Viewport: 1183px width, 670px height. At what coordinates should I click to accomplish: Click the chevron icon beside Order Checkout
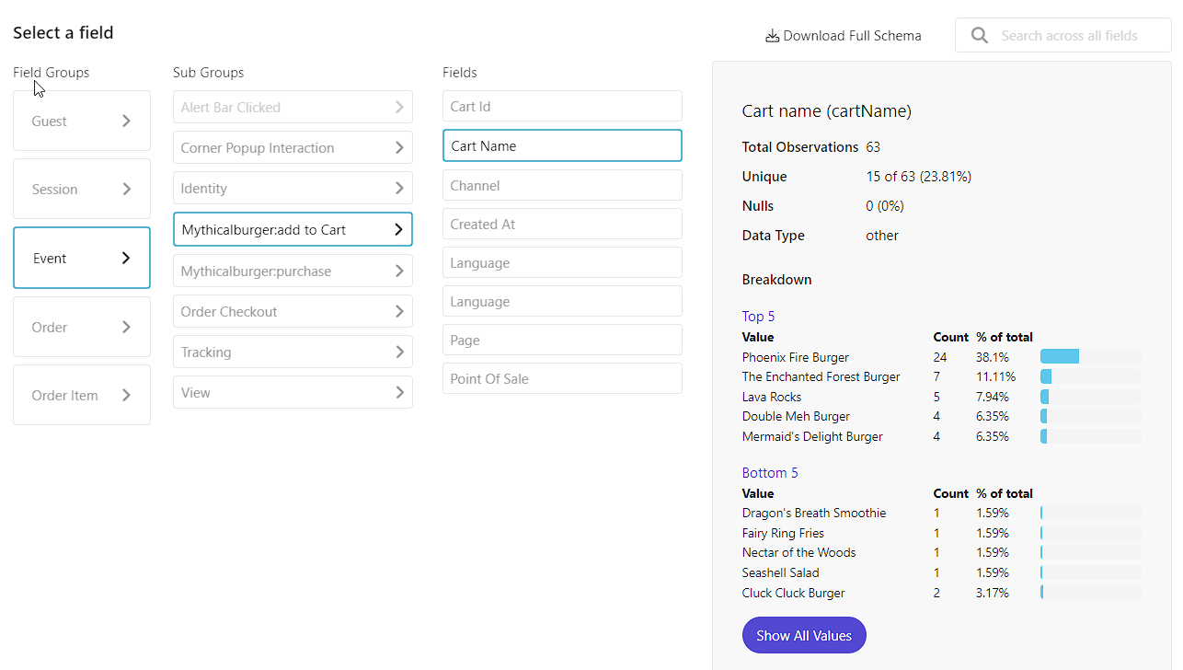[398, 311]
